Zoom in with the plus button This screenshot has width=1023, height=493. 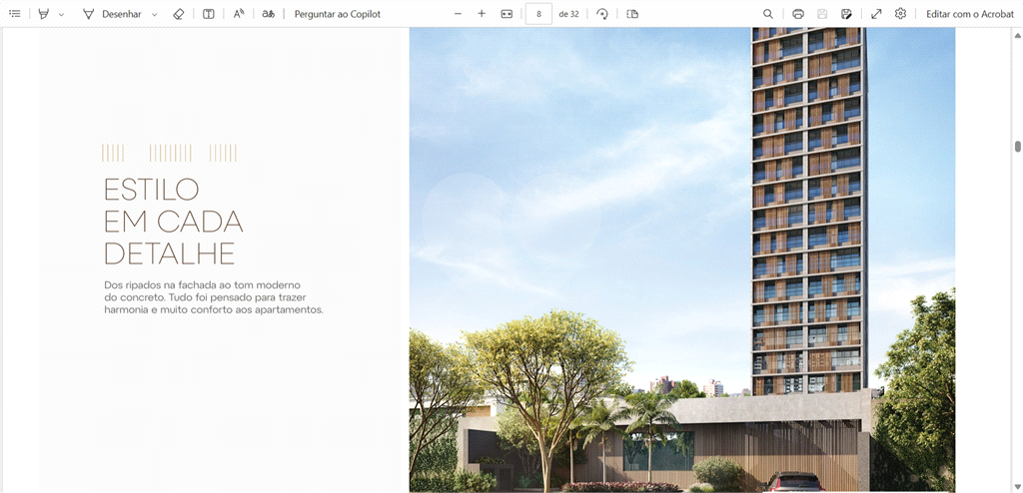tap(482, 14)
